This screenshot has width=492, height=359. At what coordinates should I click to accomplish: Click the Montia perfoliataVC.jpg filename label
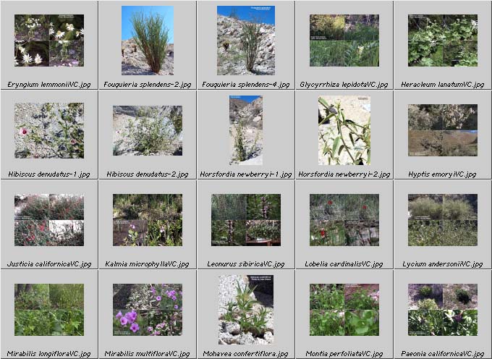click(x=344, y=354)
